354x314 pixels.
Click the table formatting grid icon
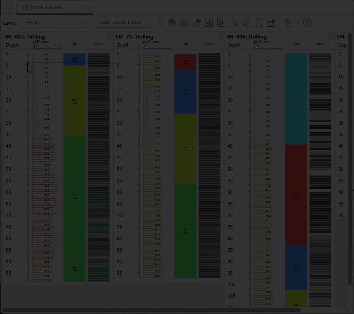click(184, 23)
